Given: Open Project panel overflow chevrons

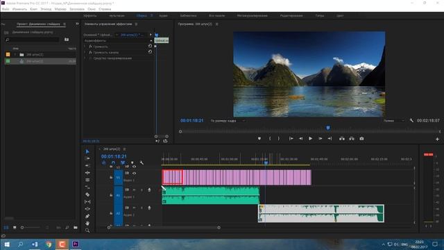Looking at the screenshot, I should point(77,24).
